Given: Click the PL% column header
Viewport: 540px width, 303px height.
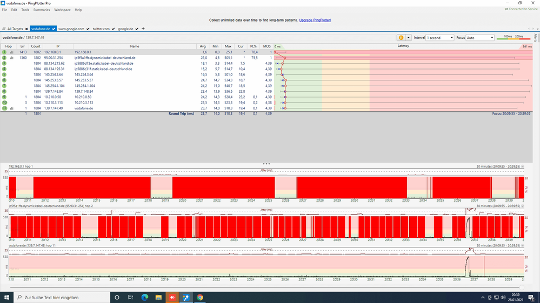Looking at the screenshot, I should (x=253, y=46).
